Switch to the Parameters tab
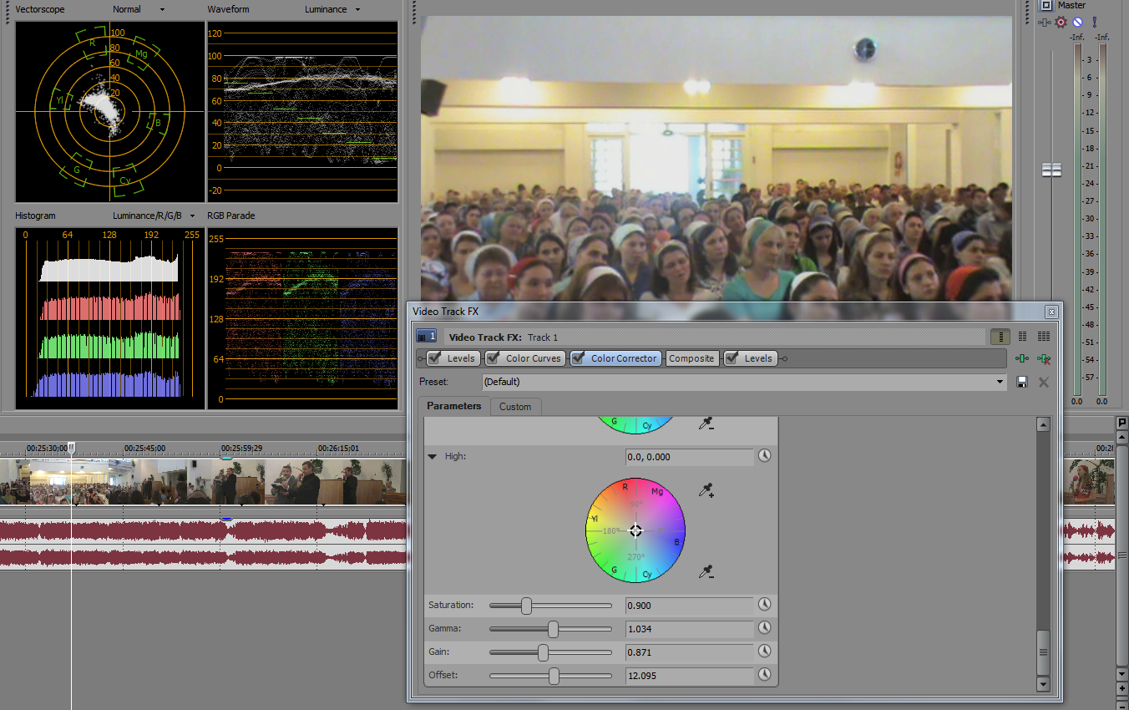Image resolution: width=1129 pixels, height=710 pixels. pyautogui.click(x=454, y=406)
